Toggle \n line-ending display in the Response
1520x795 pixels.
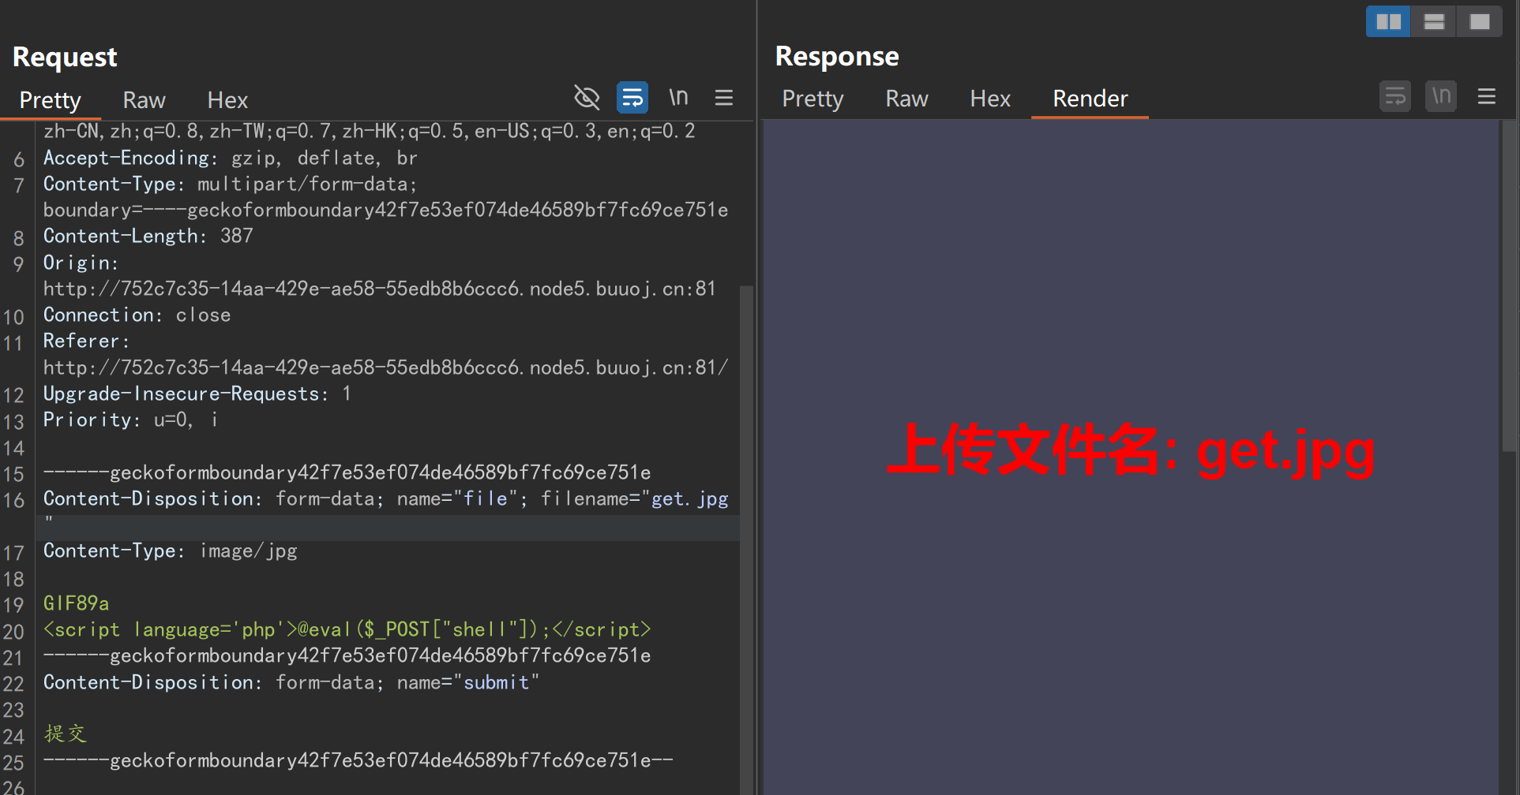tap(1441, 96)
